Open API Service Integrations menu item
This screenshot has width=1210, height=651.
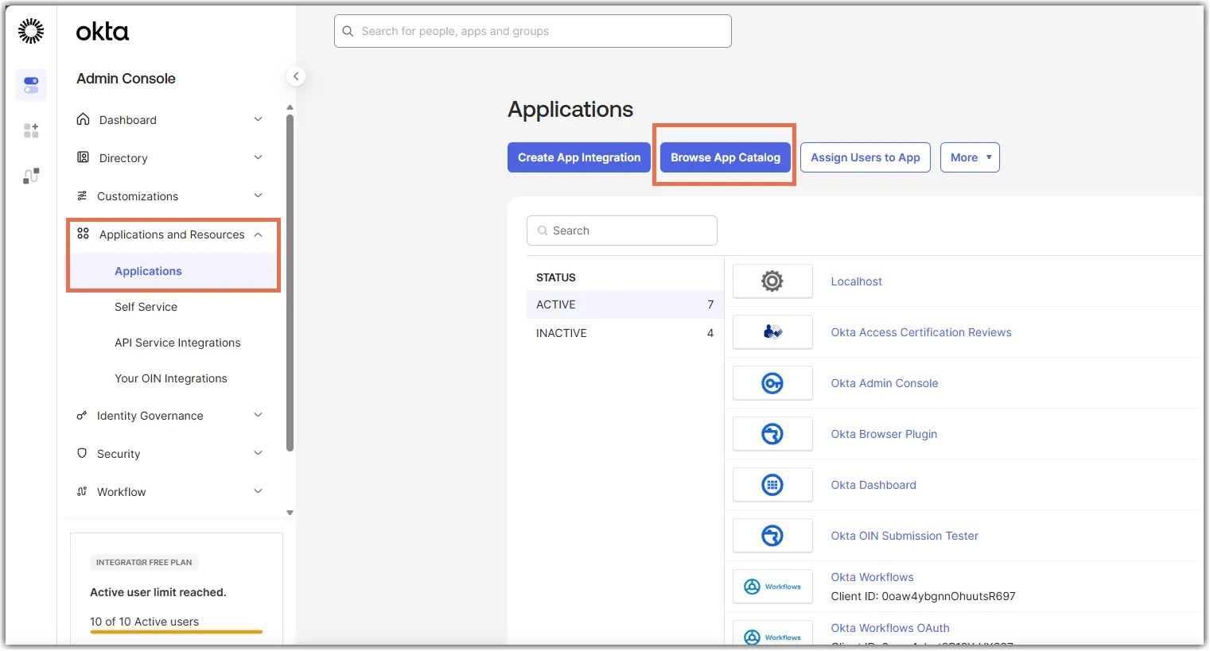177,343
